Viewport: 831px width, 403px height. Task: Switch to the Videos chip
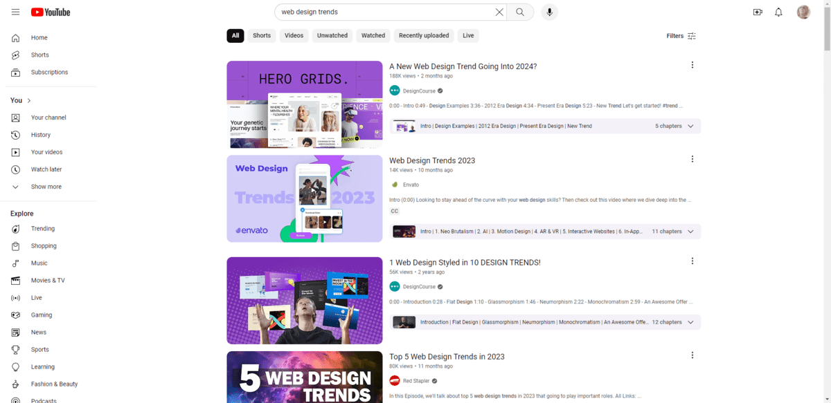coord(294,36)
